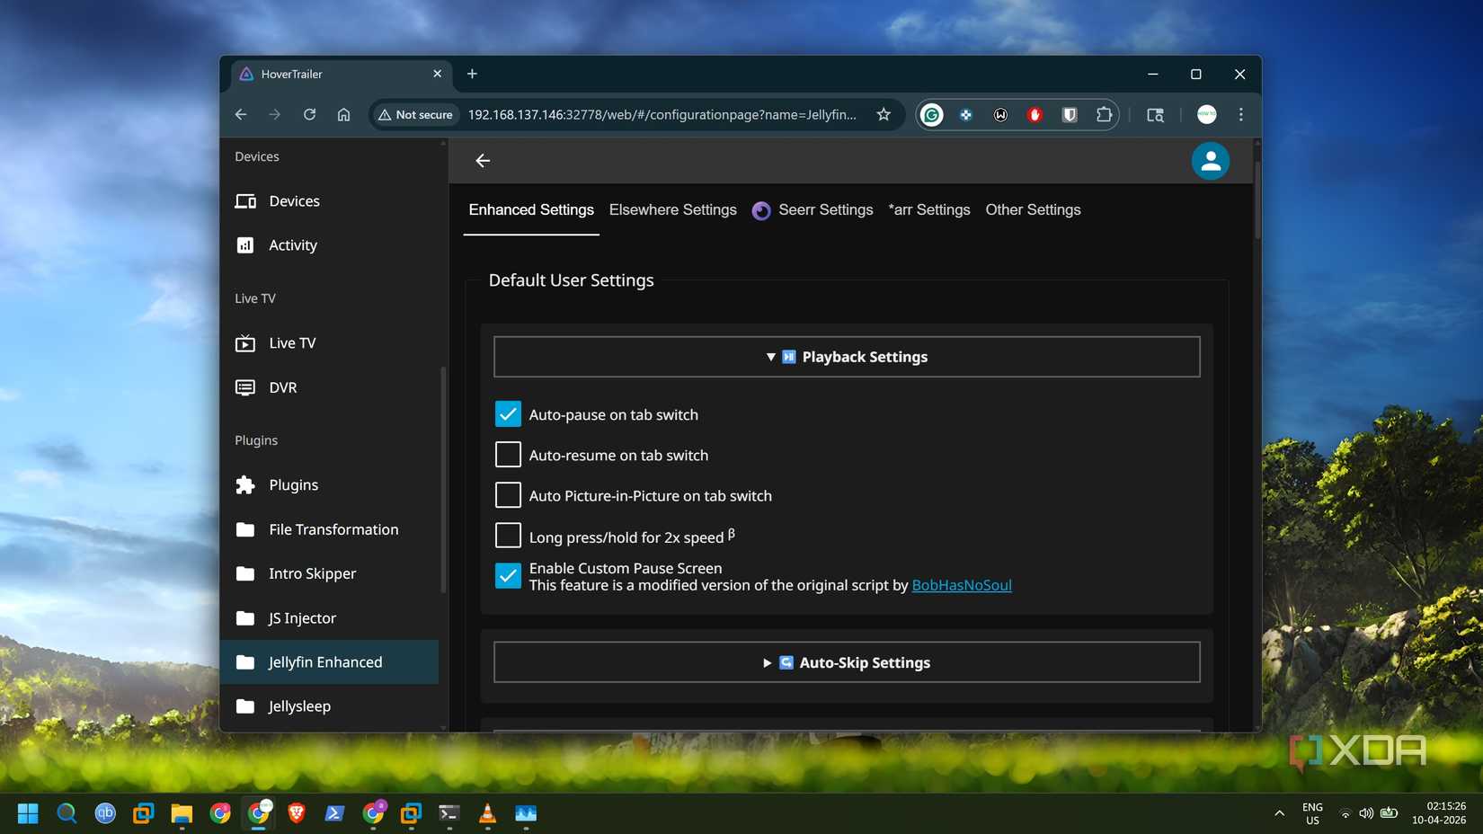This screenshot has width=1483, height=834.
Task: Open File Explorer from the taskbar
Action: point(182,813)
